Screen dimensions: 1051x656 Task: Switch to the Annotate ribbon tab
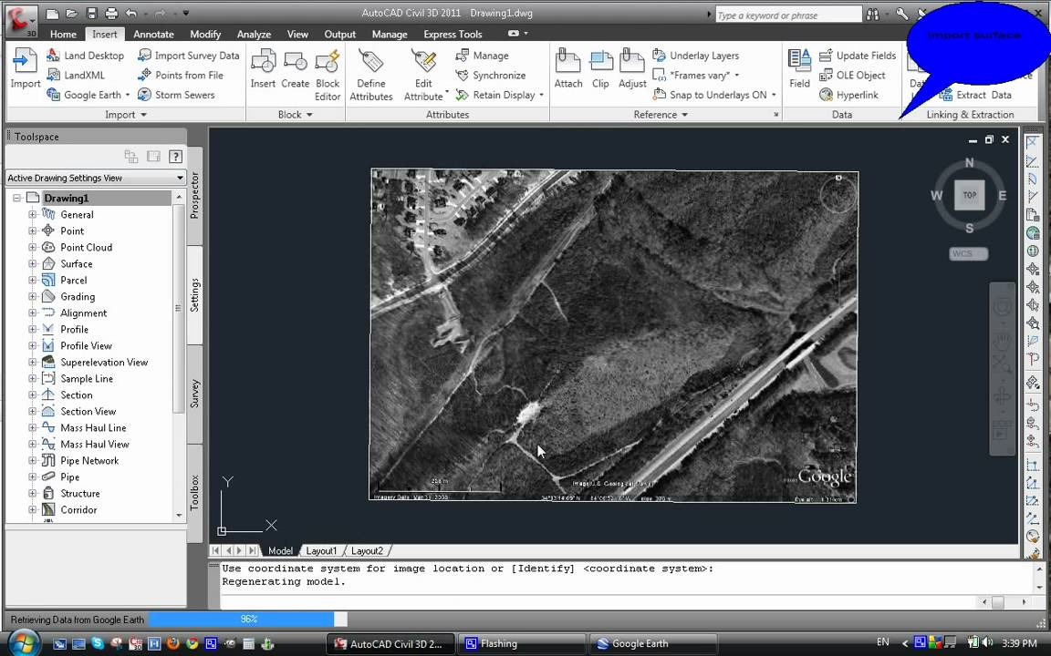(153, 34)
